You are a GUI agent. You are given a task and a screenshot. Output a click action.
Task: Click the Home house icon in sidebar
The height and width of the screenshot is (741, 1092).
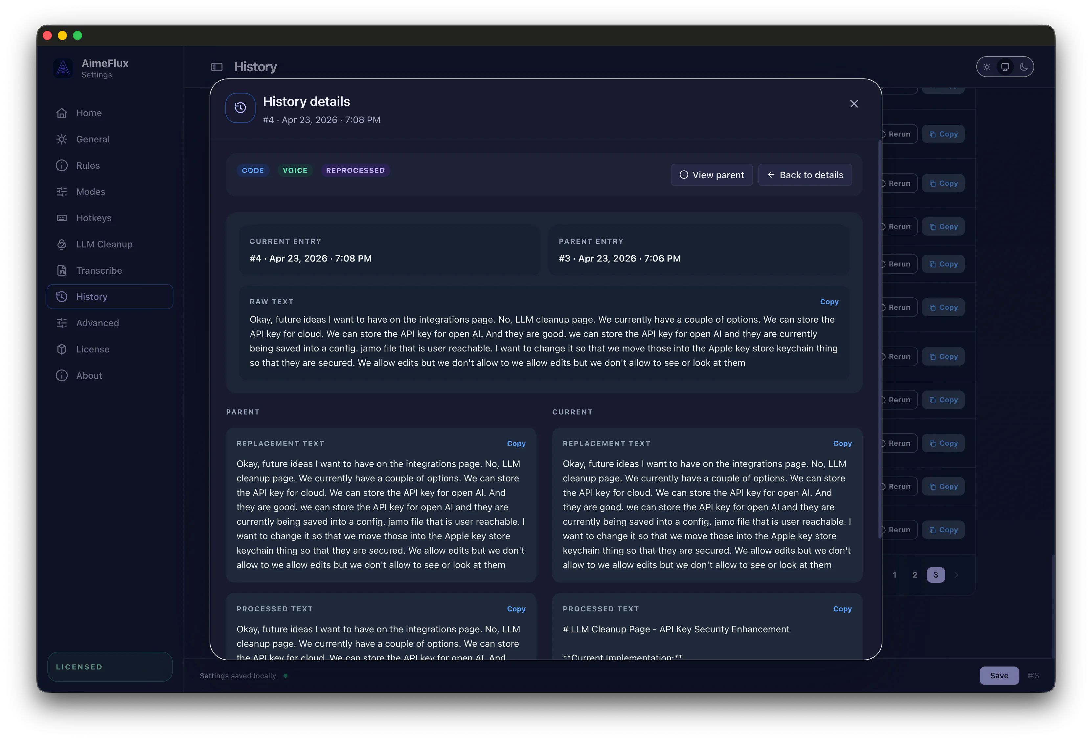tap(61, 113)
